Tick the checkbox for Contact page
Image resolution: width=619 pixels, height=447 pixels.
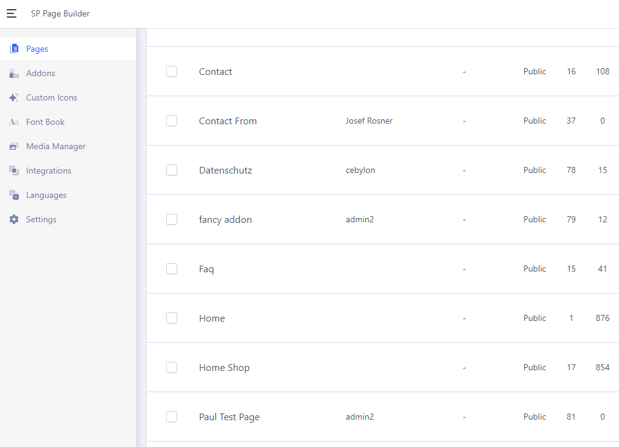172,71
